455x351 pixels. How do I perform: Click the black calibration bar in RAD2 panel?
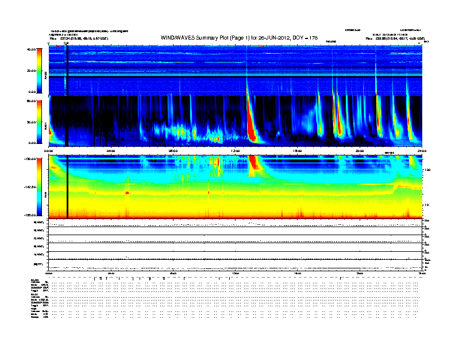pyautogui.click(x=67, y=71)
